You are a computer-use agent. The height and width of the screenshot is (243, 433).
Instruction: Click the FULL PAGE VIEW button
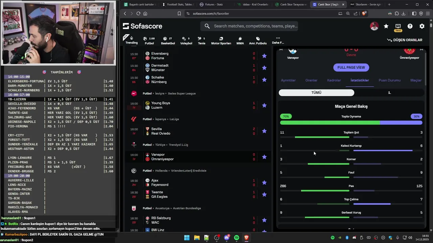coord(351,67)
